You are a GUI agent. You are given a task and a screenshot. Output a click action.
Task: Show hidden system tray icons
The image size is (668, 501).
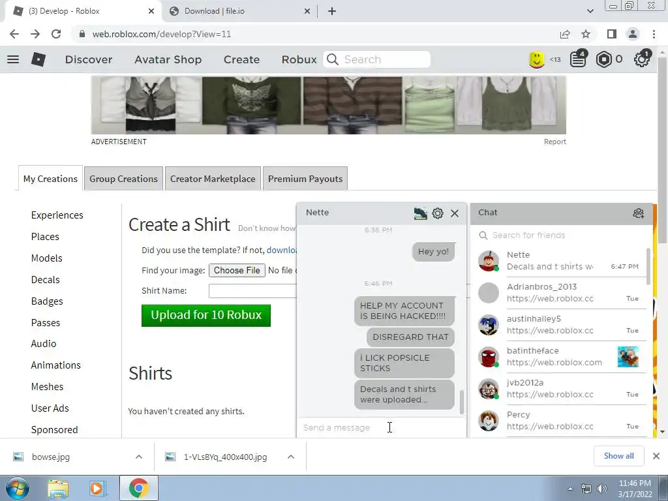tap(570, 489)
